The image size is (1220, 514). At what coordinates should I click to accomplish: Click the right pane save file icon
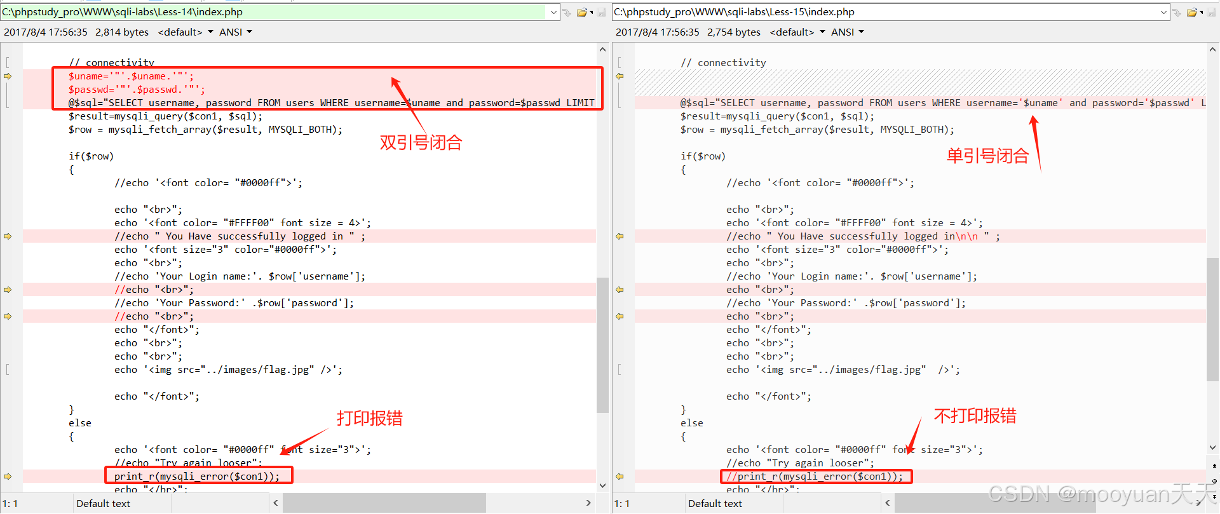tap(1212, 12)
